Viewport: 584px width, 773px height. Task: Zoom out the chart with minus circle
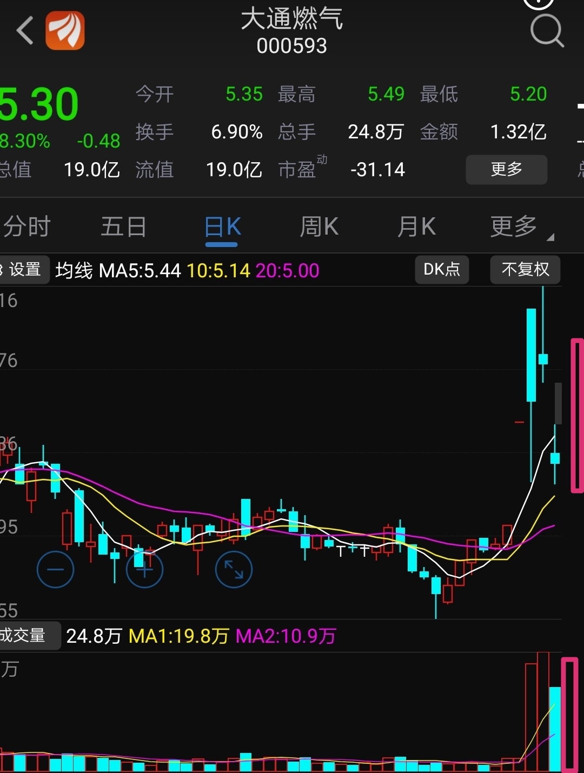pyautogui.click(x=55, y=569)
